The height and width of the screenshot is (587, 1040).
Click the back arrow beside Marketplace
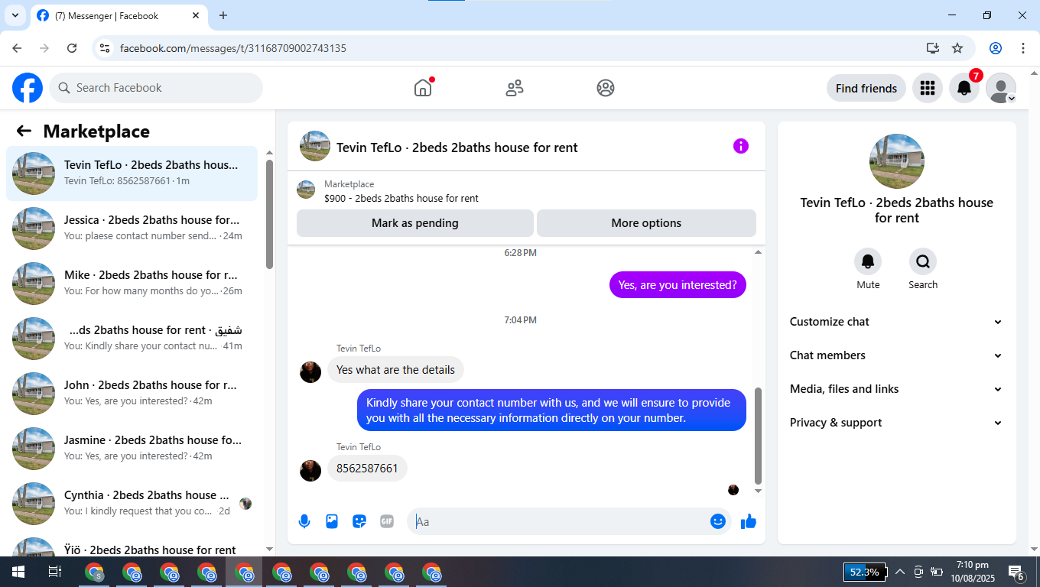click(24, 131)
